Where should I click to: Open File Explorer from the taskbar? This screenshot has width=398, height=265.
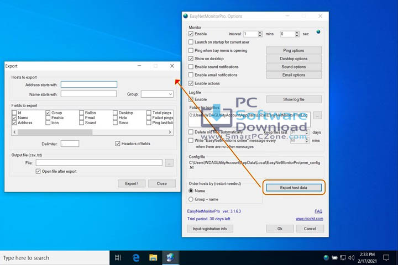[x=153, y=258]
